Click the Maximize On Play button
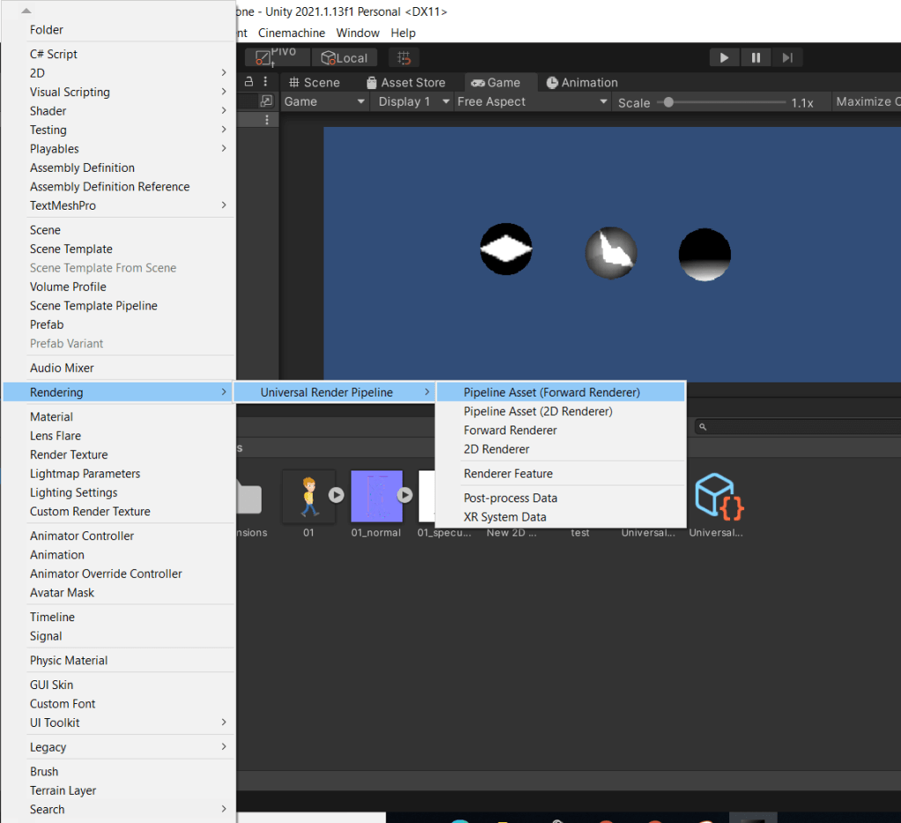 pyautogui.click(x=868, y=101)
